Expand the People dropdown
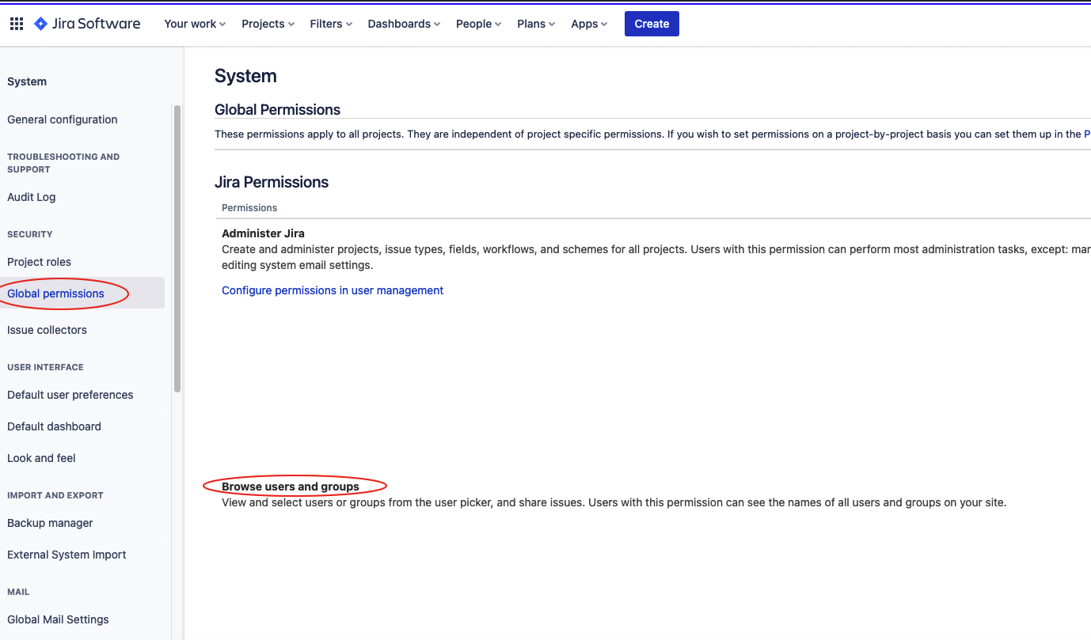1091x640 pixels. point(478,24)
